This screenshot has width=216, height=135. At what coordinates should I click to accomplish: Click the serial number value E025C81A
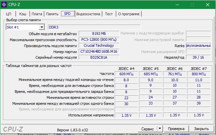point(99,58)
